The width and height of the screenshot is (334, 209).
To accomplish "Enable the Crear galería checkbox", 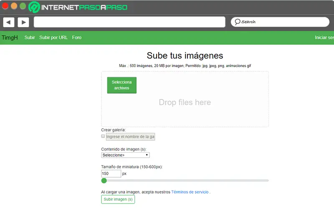I will 103,136.
